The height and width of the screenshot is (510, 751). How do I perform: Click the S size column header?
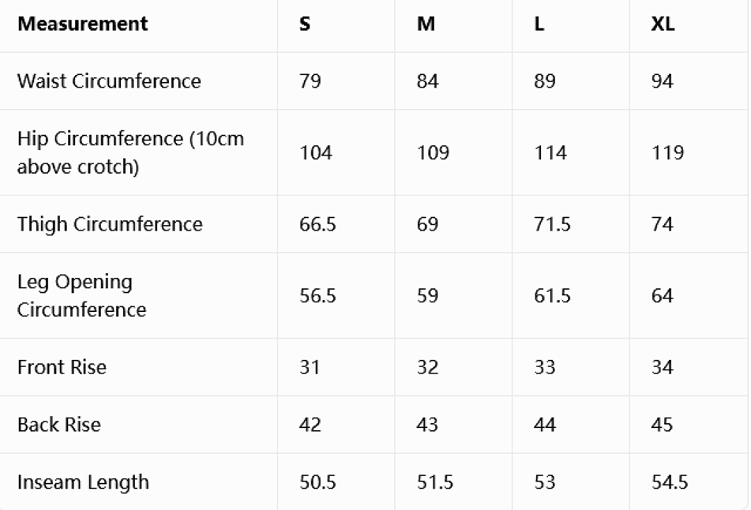point(305,24)
